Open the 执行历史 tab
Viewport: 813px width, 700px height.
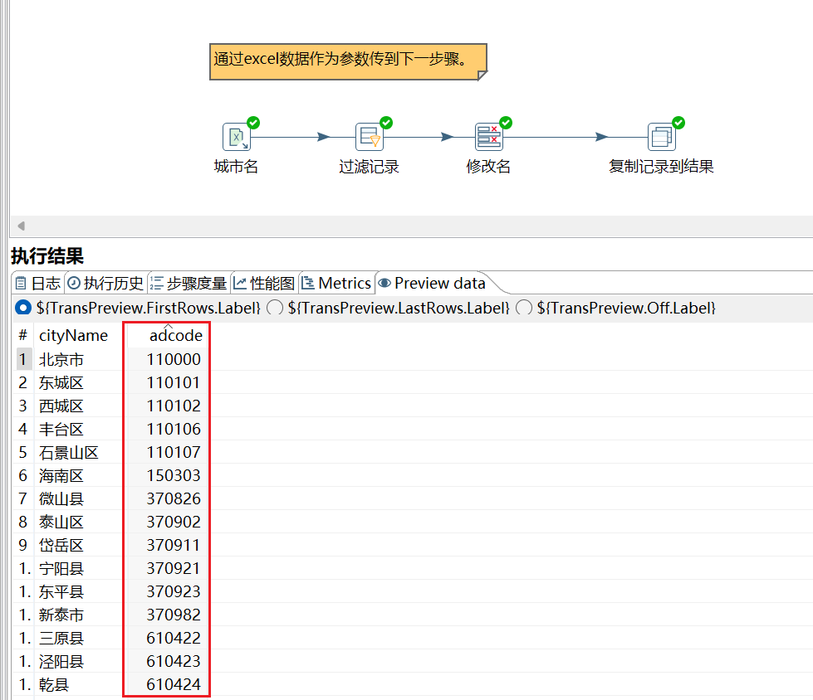105,283
